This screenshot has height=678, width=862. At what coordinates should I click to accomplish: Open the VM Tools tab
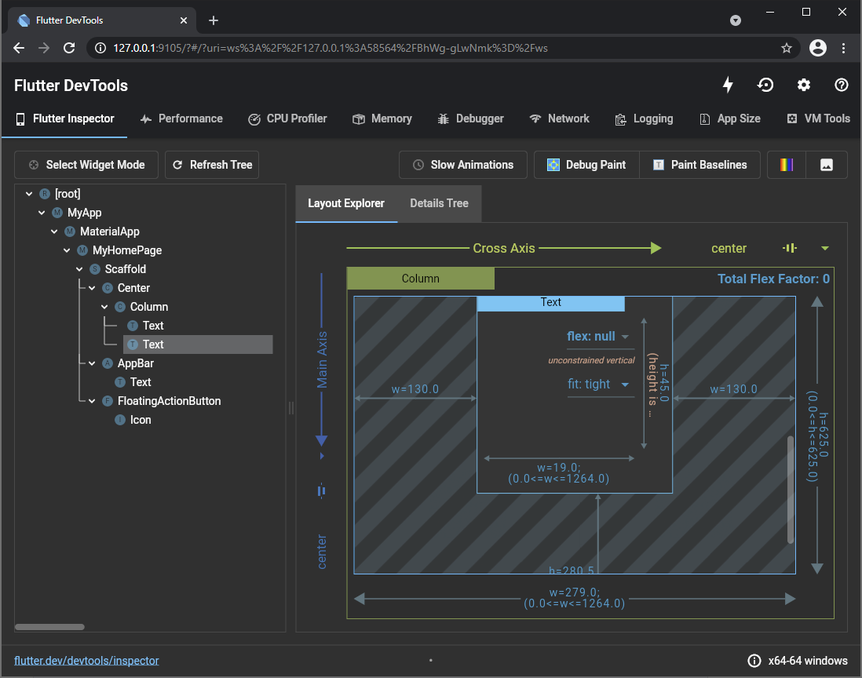coord(819,118)
